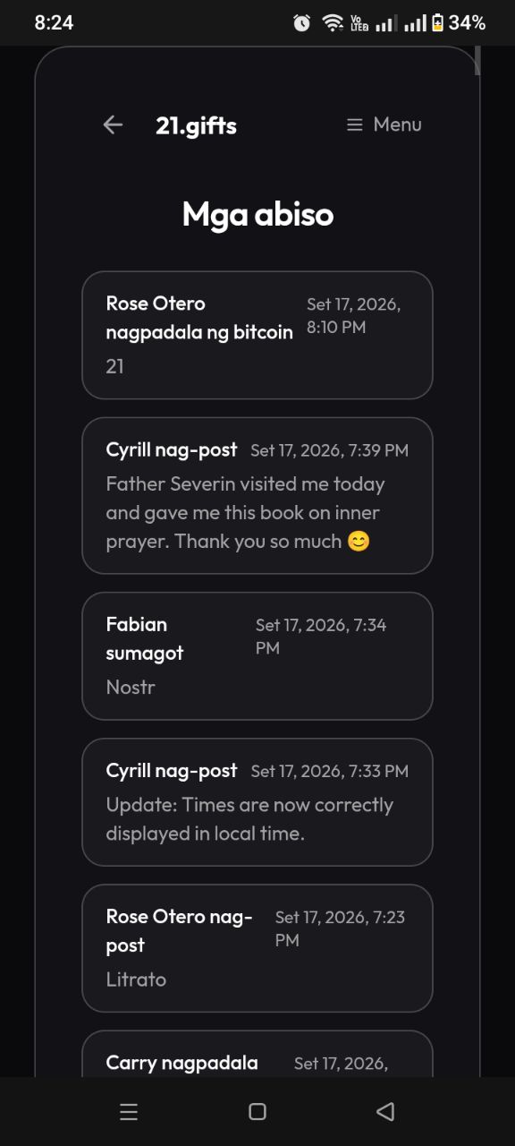Open the 21.gifts home title
Screen dimensions: 515x1146
point(196,125)
